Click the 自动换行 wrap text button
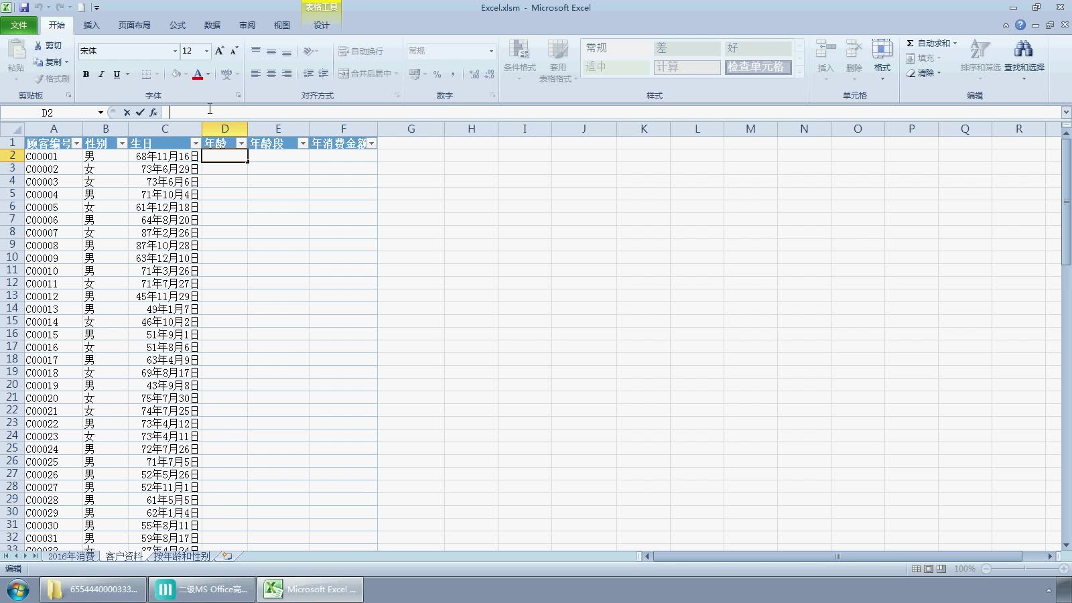 pyautogui.click(x=361, y=51)
